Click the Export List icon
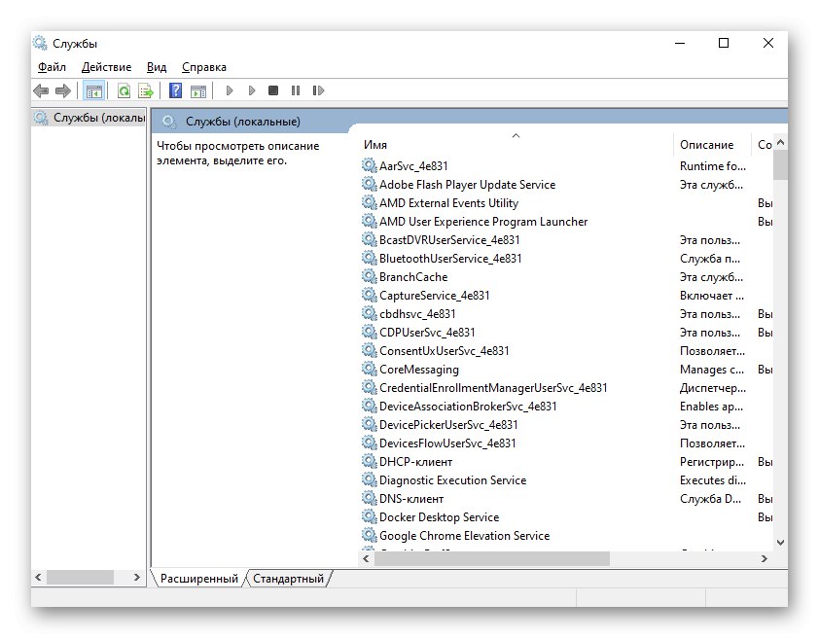The height and width of the screenshot is (638, 819). click(145, 90)
